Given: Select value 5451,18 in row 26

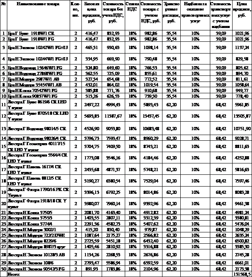Looking at the screenshot, I should tap(113, 241).
